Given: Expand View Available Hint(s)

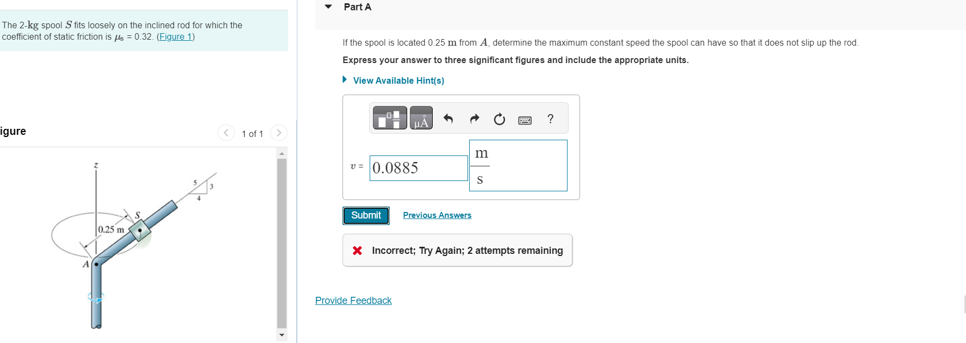Looking at the screenshot, I should (398, 80).
